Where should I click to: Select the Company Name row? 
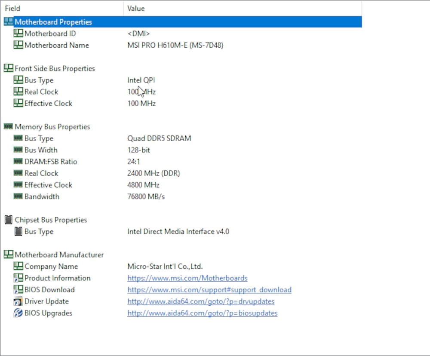tap(51, 267)
